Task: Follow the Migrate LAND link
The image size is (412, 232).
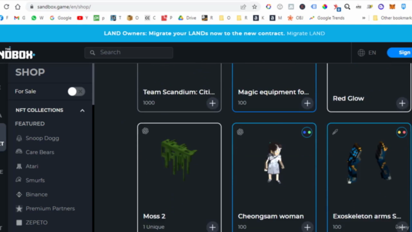Action: pos(306,34)
